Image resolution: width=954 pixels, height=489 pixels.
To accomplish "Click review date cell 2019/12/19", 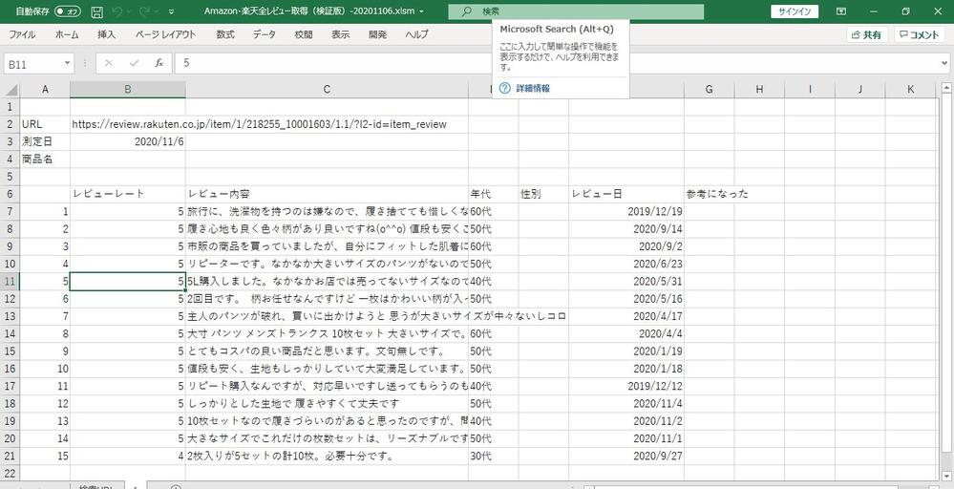I will click(626, 212).
